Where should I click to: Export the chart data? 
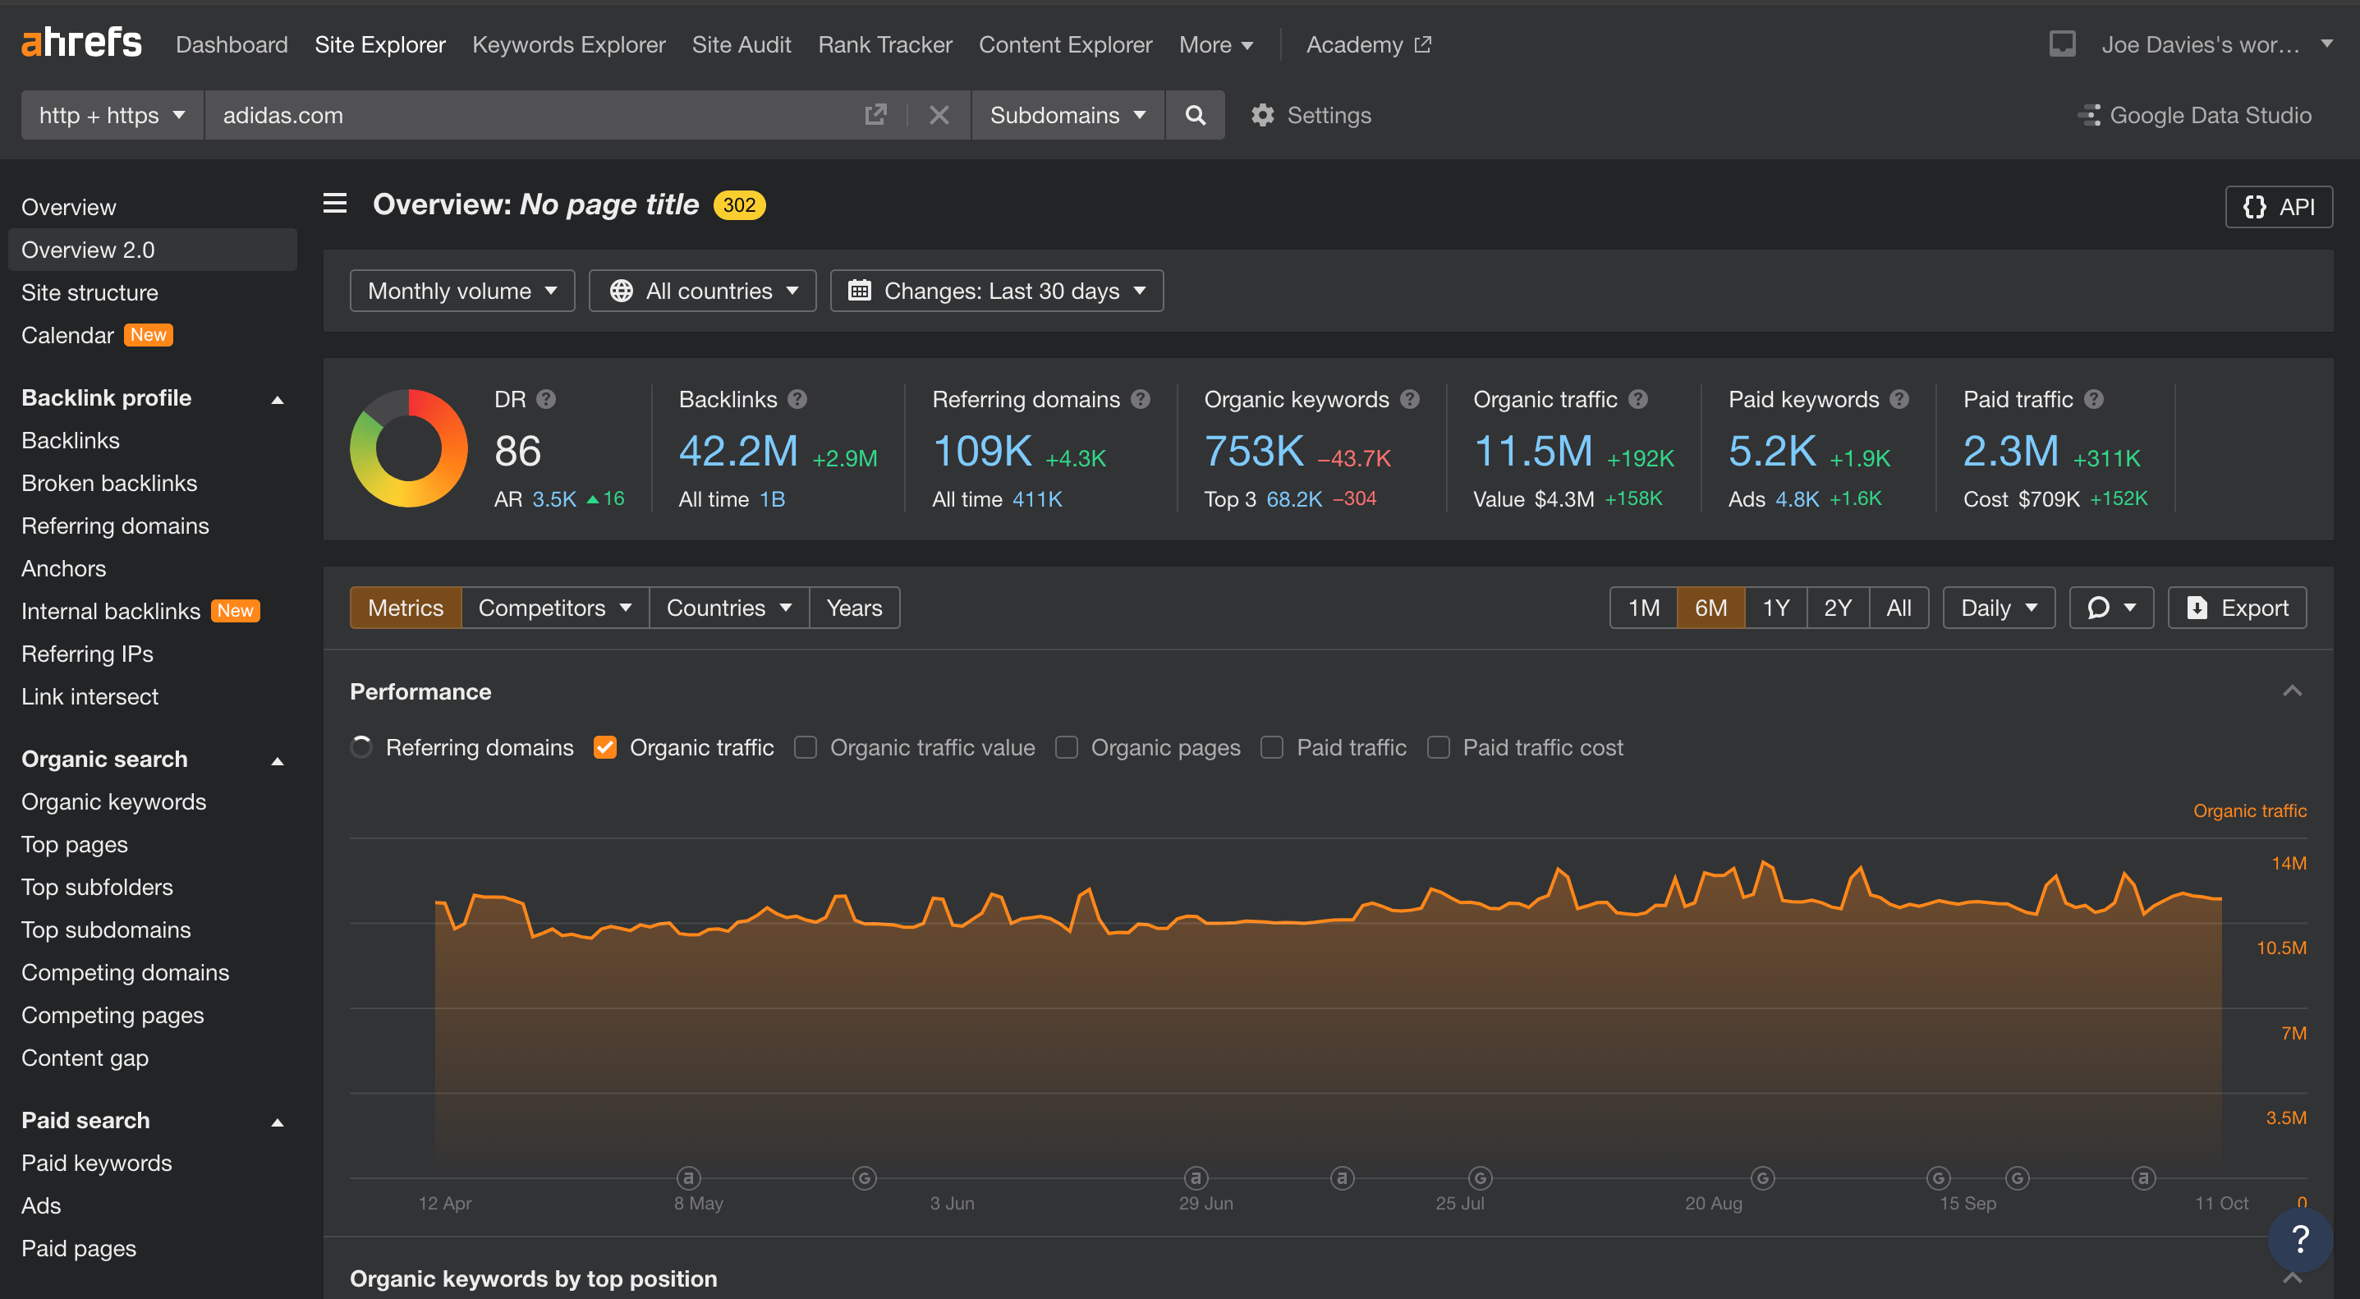[x=2236, y=608]
